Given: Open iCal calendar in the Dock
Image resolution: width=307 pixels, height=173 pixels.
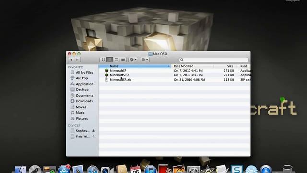Looking at the screenshot, I should (135, 170).
